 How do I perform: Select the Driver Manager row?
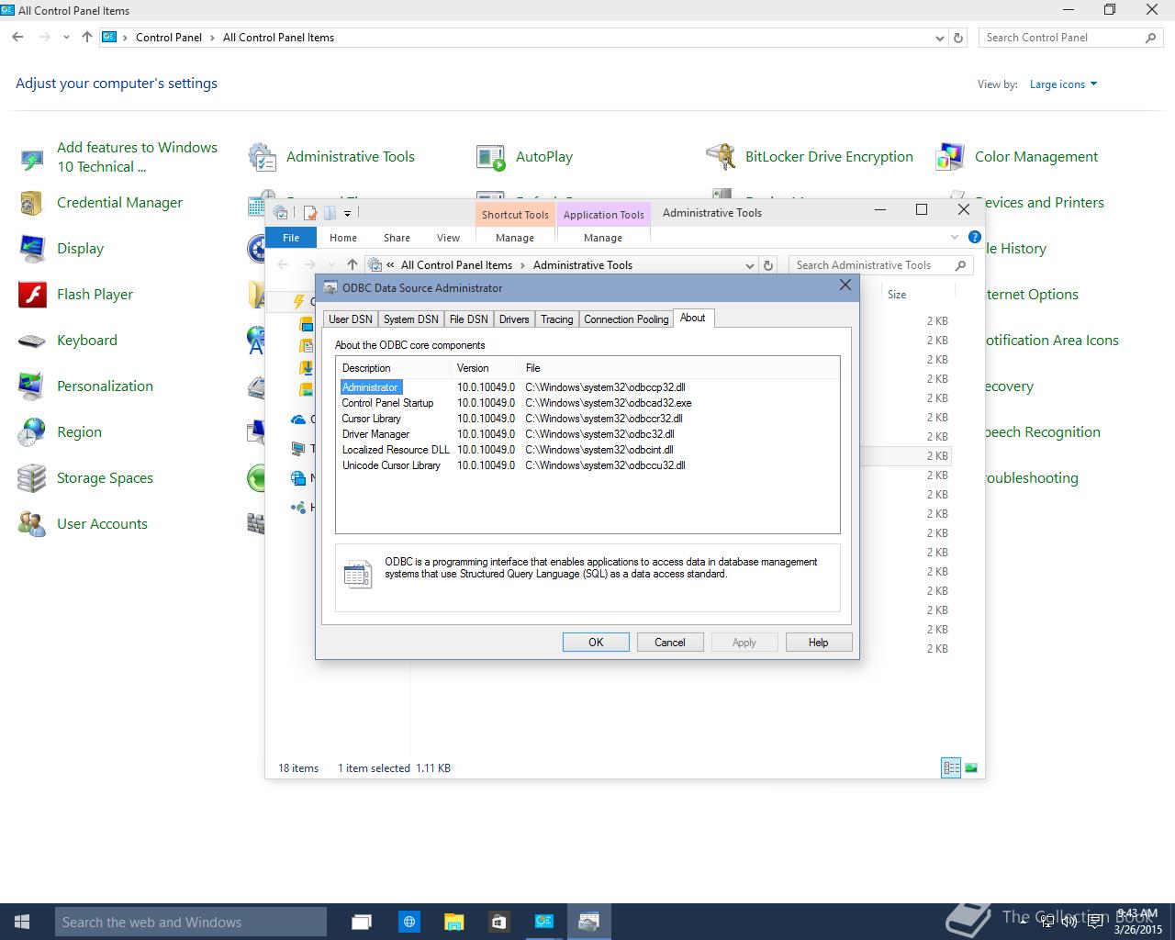point(587,434)
